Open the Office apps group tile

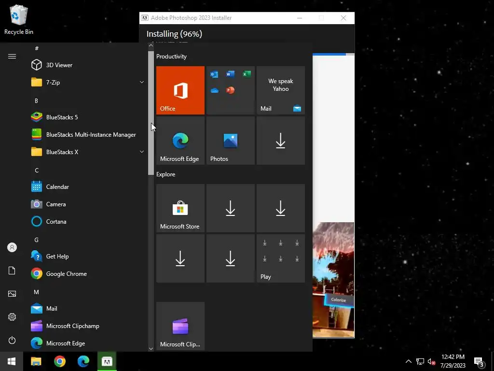(x=230, y=90)
